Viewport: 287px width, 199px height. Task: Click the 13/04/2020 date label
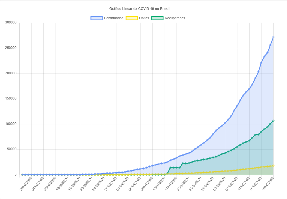click(159, 184)
